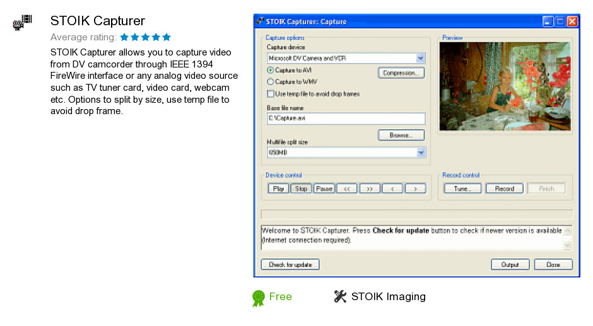Open the Multifile split size dropdown
The width and height of the screenshot is (593, 326).
click(421, 153)
